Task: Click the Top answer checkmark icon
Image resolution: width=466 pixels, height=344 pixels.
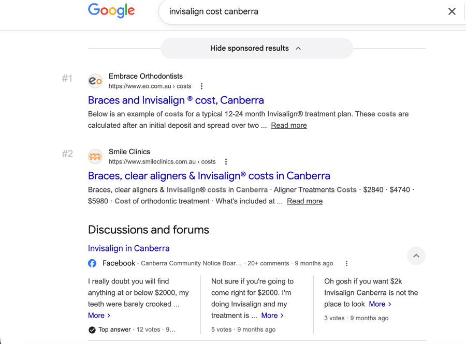Action: point(92,330)
